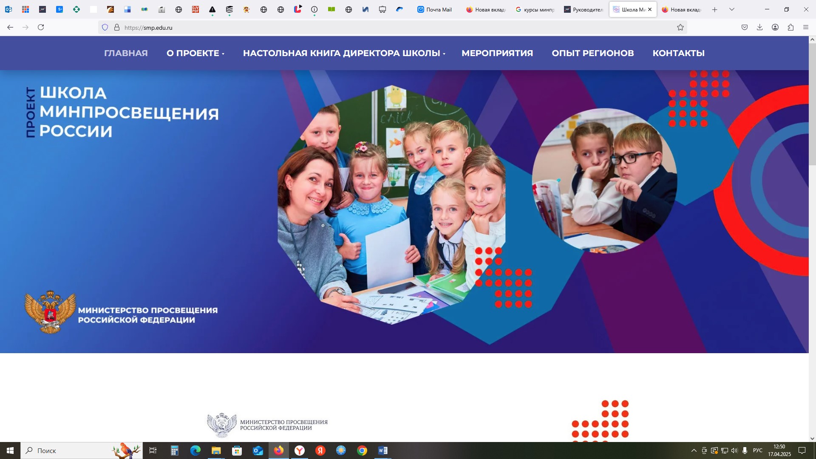Screen dimensions: 816x459
Task: Open Google Chrome from the taskbar
Action: (x=362, y=450)
